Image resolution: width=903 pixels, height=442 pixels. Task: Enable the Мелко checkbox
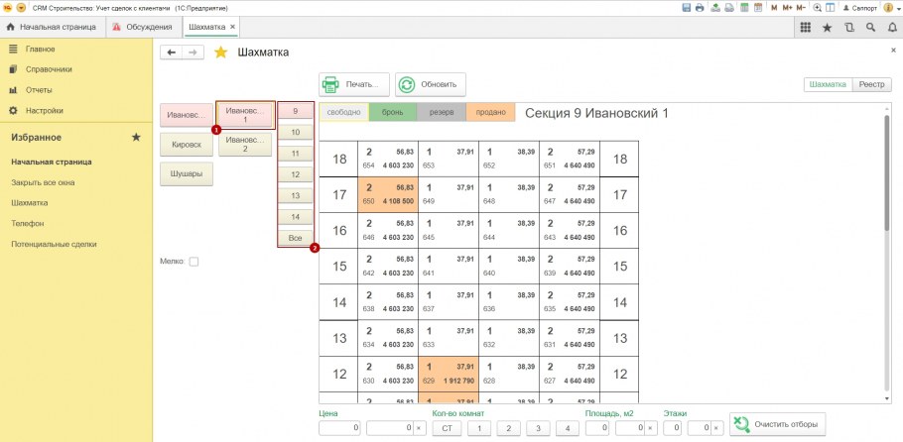click(193, 262)
